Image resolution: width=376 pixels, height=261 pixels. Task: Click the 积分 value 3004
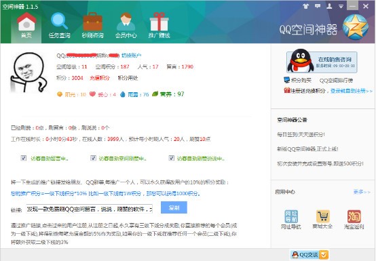click(x=77, y=78)
